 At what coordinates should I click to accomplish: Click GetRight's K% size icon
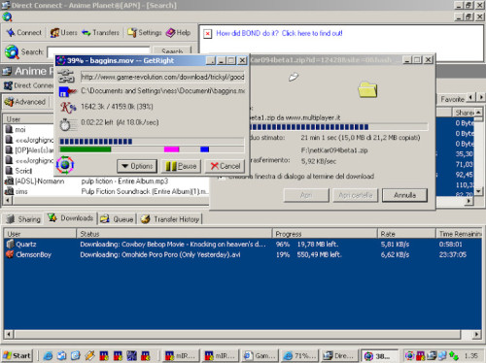(x=68, y=108)
